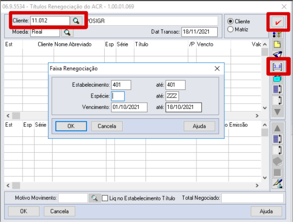Click upper grid scroll down arrow
293x222 pixels.
[x=265, y=108]
